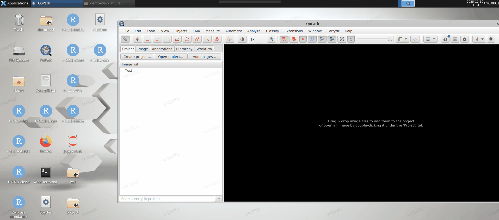Viewport: 499px width, 220px height.
Task: Select the Points tool
Action: click(x=217, y=39)
